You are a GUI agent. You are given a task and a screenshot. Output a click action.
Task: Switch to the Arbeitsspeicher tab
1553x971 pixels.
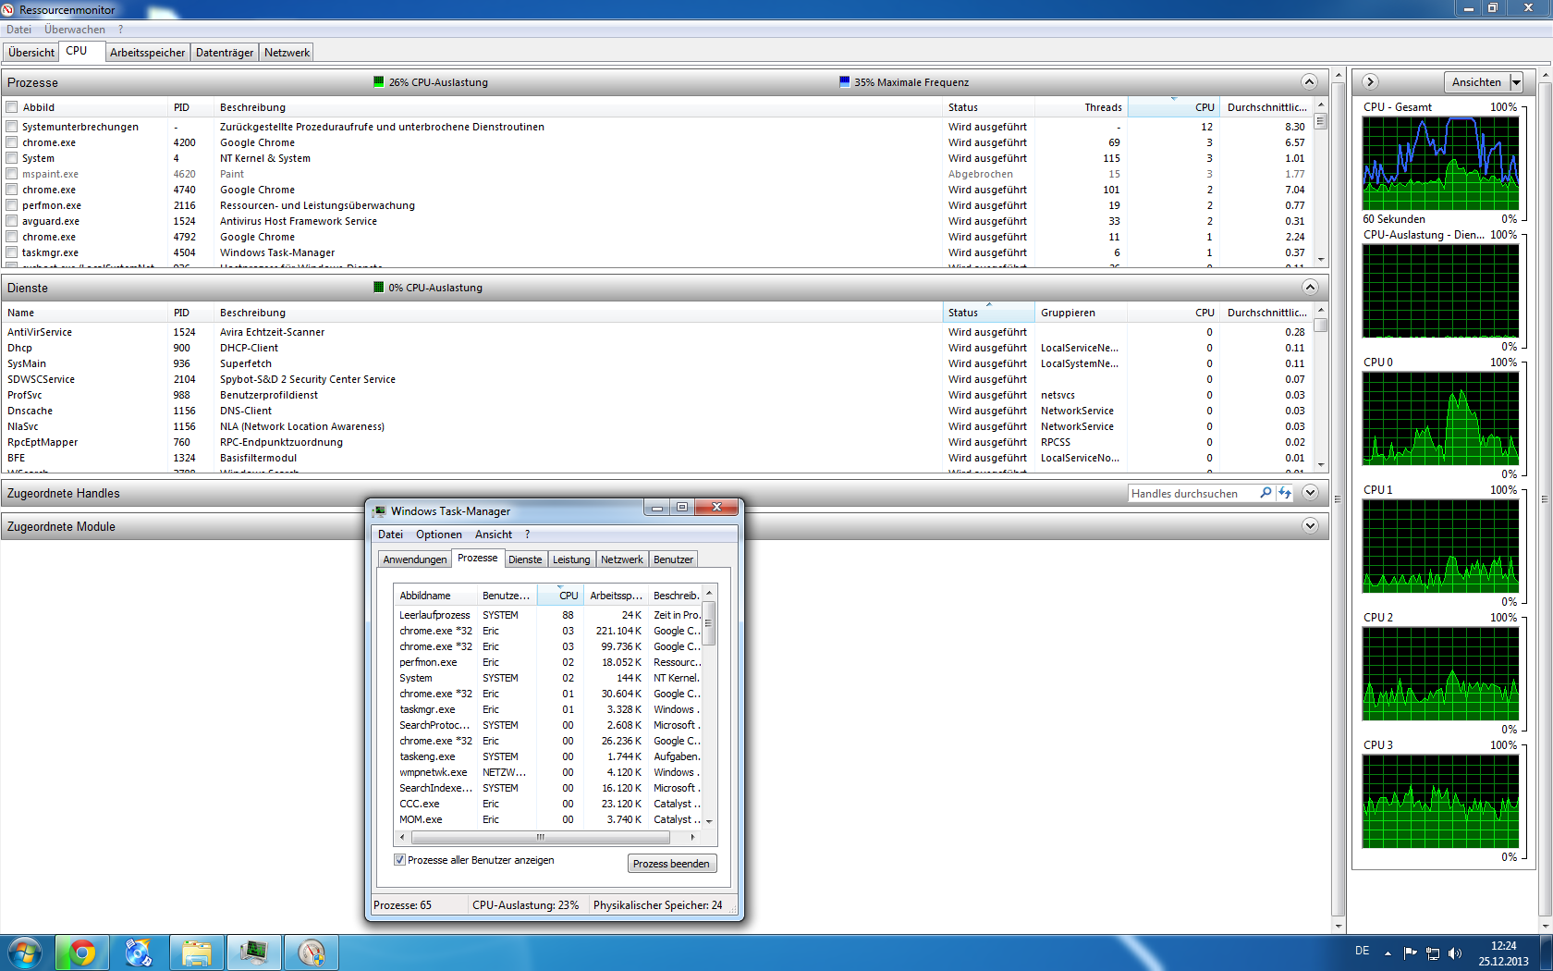coord(147,53)
